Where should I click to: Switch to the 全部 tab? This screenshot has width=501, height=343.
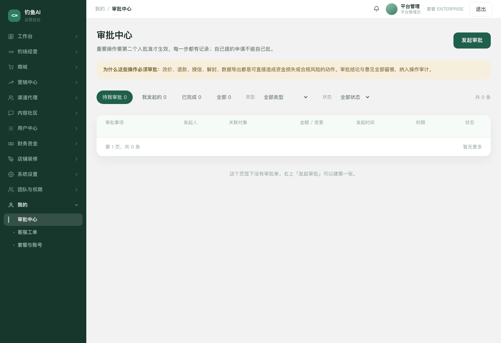(224, 97)
